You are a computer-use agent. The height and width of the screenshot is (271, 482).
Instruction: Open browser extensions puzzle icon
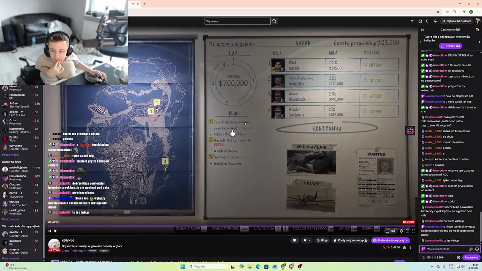(454, 12)
